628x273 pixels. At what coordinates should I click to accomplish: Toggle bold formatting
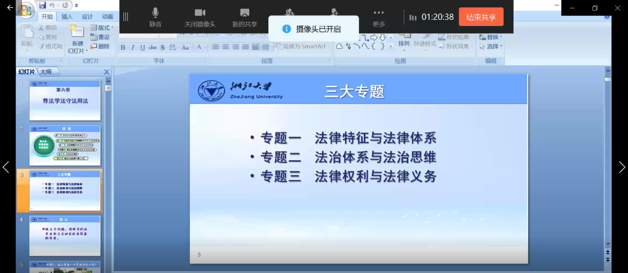[x=123, y=47]
